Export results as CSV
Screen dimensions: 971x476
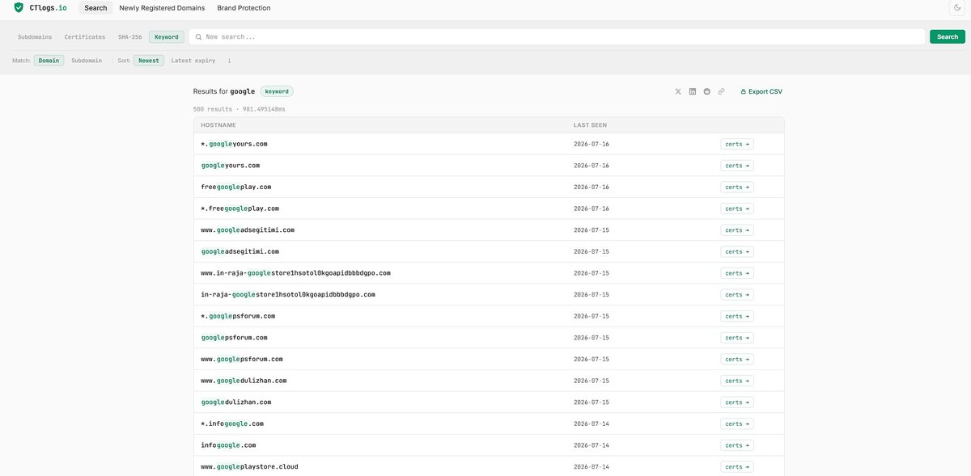click(761, 91)
